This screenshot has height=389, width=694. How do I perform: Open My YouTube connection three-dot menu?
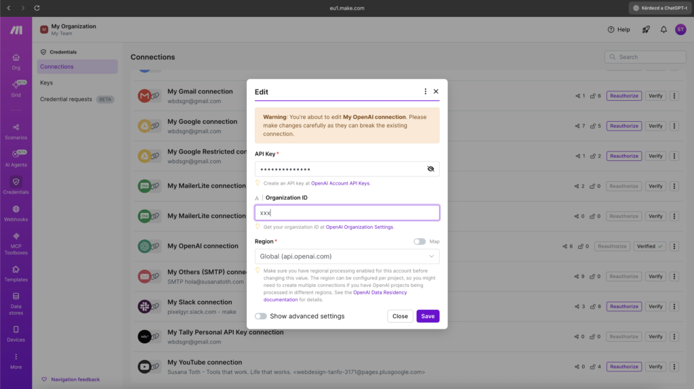tap(674, 367)
